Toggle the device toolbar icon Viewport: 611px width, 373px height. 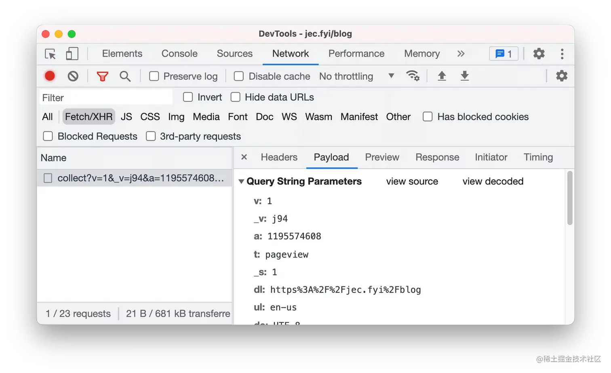pyautogui.click(x=72, y=54)
